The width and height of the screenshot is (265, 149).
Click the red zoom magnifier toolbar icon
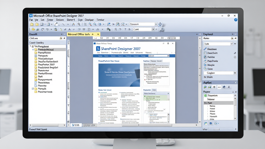pyautogui.click(x=90, y=24)
